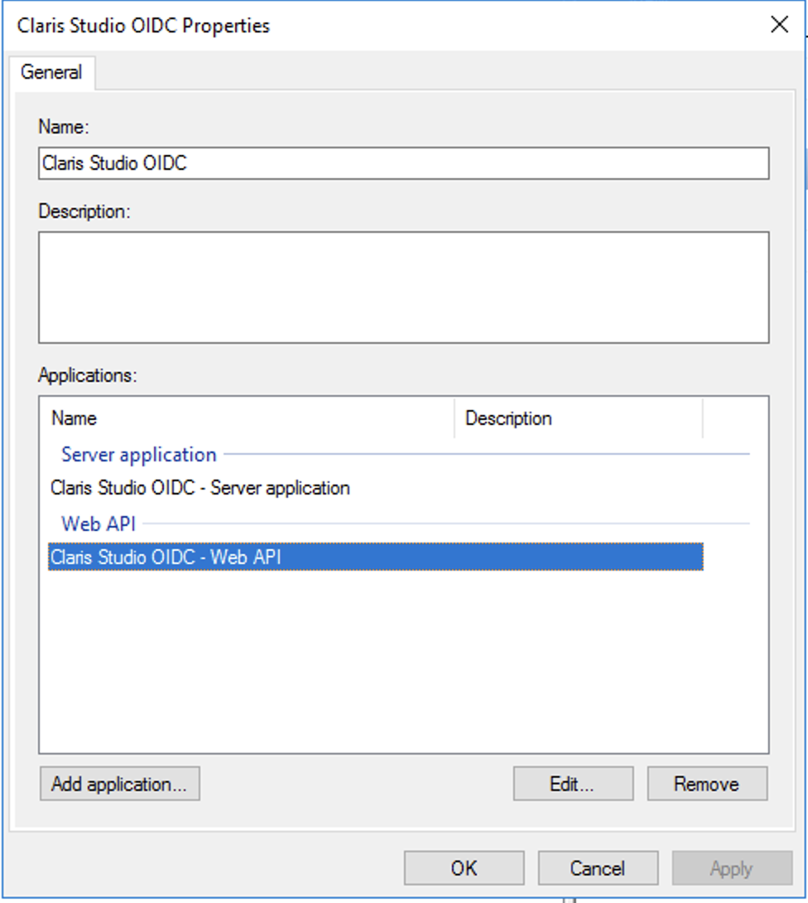This screenshot has width=808, height=903.
Task: Click the dialog title bar
Action: point(331,25)
